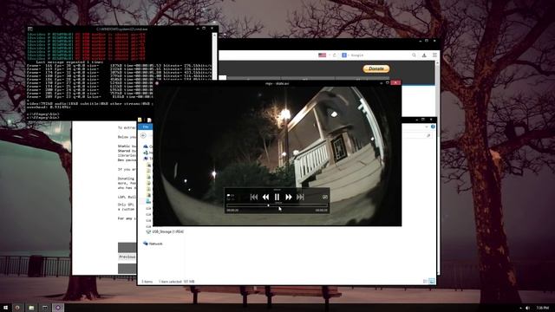This screenshot has width=555, height=312.
Task: Click the Google search engine field
Action: pyautogui.click(x=379, y=55)
